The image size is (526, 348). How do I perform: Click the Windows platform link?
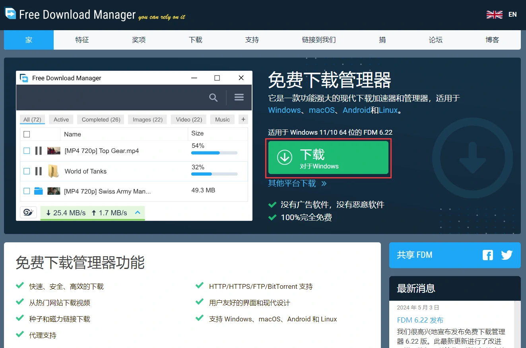coord(284,110)
